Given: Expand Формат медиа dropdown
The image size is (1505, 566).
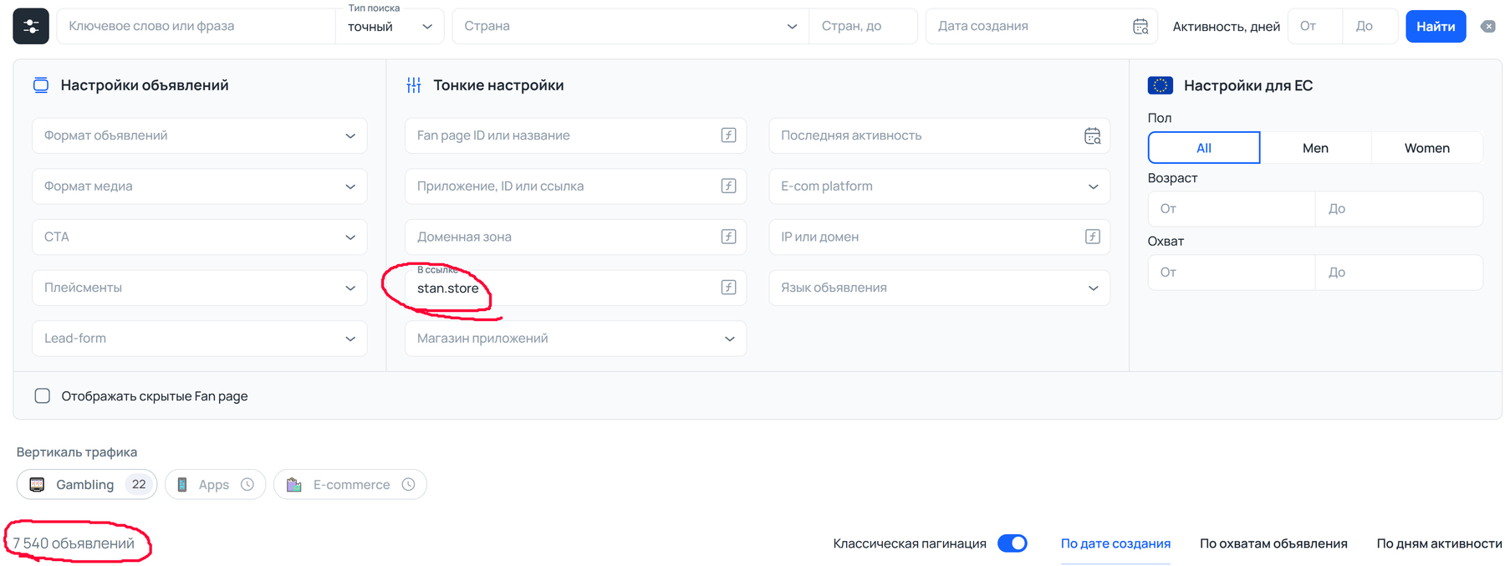Looking at the screenshot, I should click(x=200, y=186).
